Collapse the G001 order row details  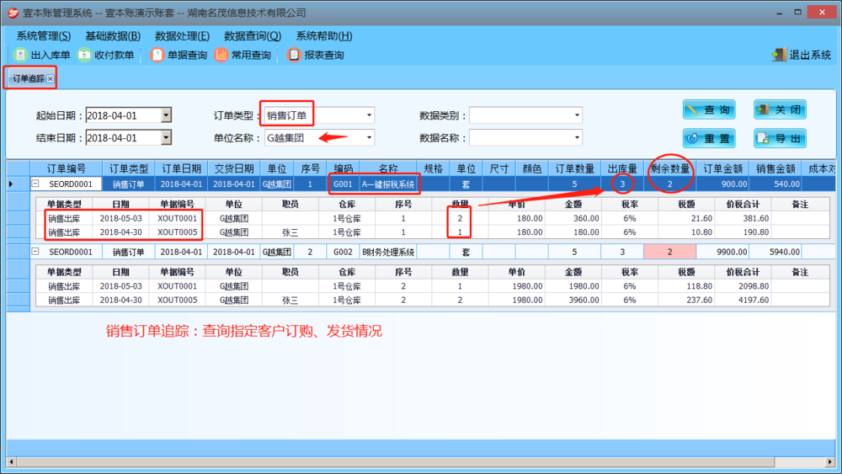coord(35,184)
